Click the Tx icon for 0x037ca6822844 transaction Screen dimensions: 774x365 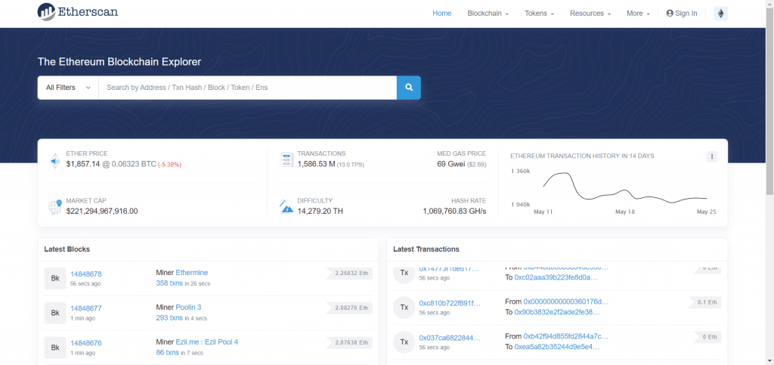404,342
